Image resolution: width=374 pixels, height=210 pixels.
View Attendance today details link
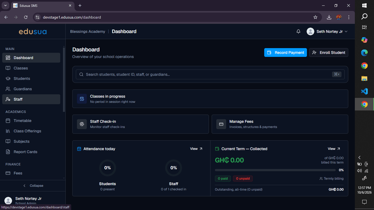pyautogui.click(x=196, y=149)
